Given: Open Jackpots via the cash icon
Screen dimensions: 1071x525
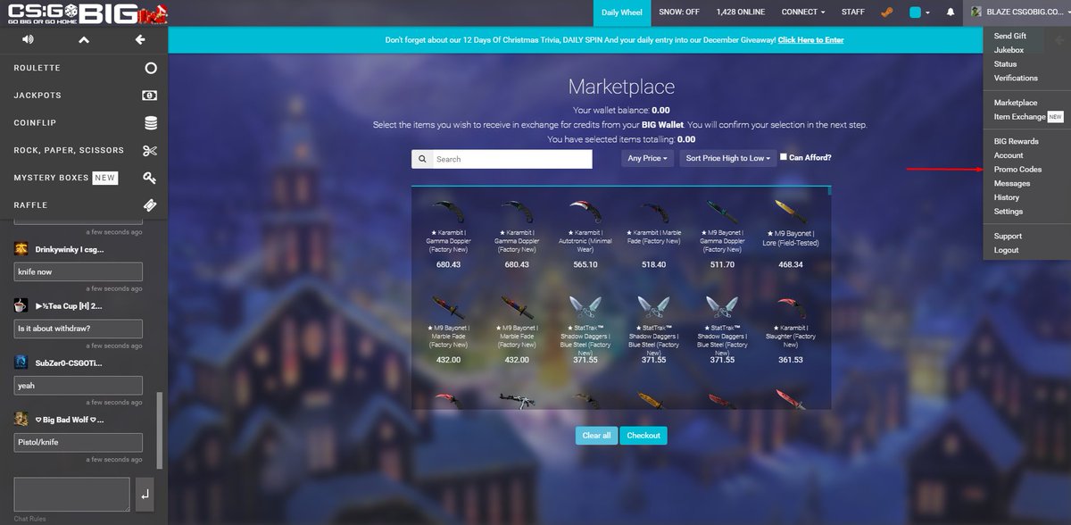Looking at the screenshot, I should pos(150,96).
